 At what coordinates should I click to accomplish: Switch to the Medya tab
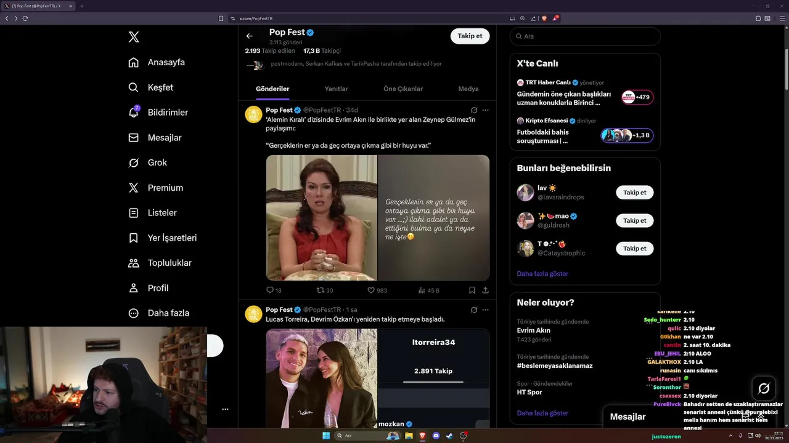point(468,89)
